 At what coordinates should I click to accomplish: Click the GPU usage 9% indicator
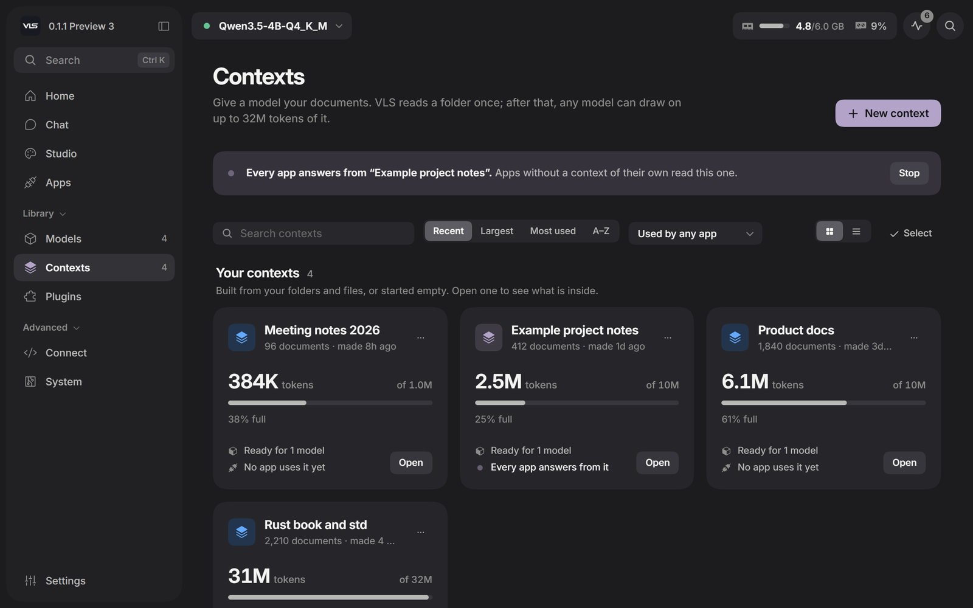point(871,26)
